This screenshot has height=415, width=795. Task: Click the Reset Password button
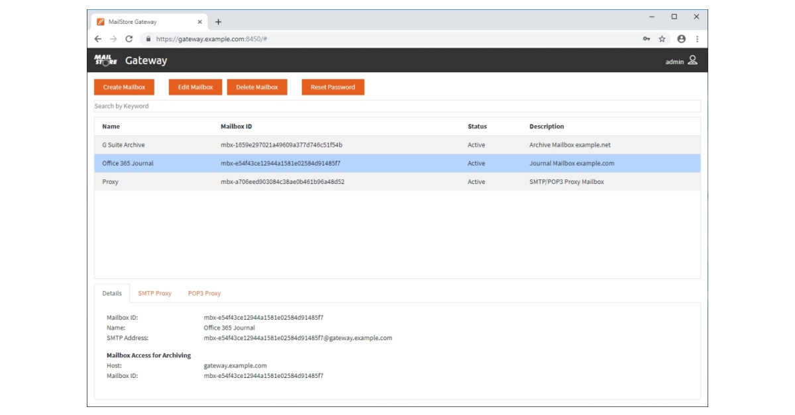(x=333, y=87)
